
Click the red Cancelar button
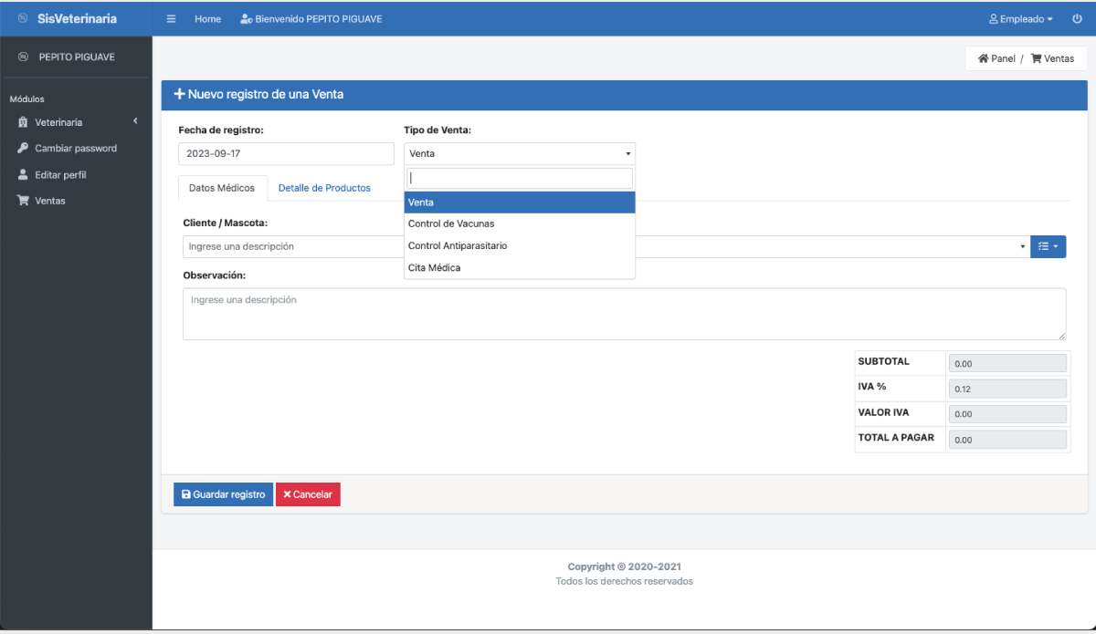pos(308,494)
